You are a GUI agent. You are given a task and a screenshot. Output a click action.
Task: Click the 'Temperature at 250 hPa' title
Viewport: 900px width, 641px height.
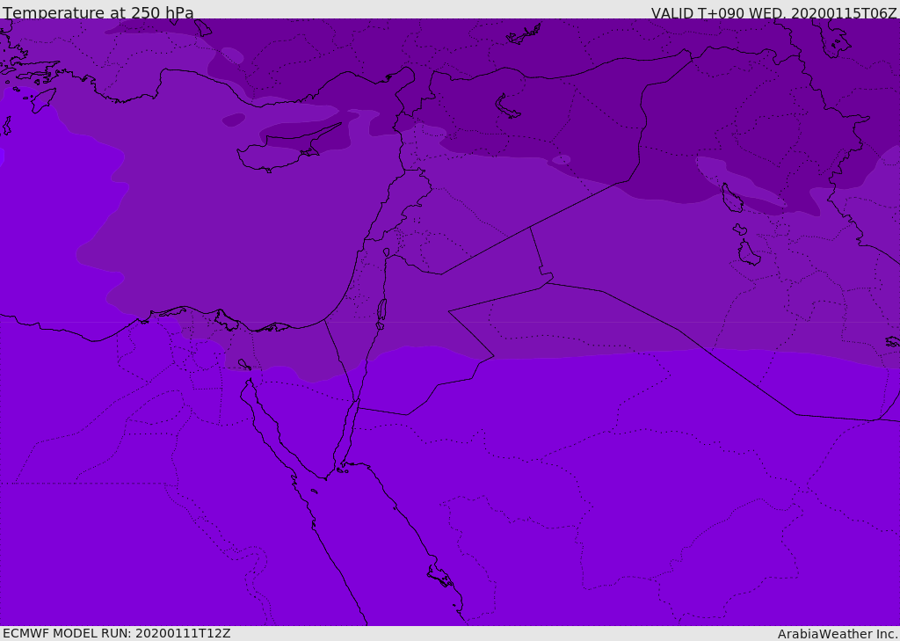[x=98, y=12]
